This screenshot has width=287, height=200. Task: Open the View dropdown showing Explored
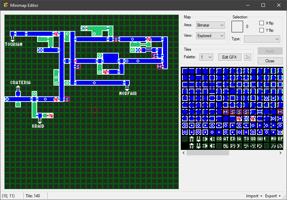coord(210,36)
